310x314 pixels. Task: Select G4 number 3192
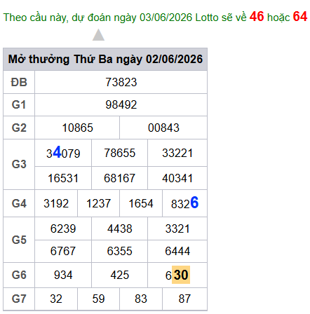[56, 203]
